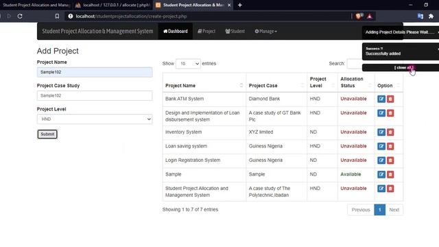This screenshot has width=439, height=247.
Task: Edit the Inventory System project
Action: point(381,132)
